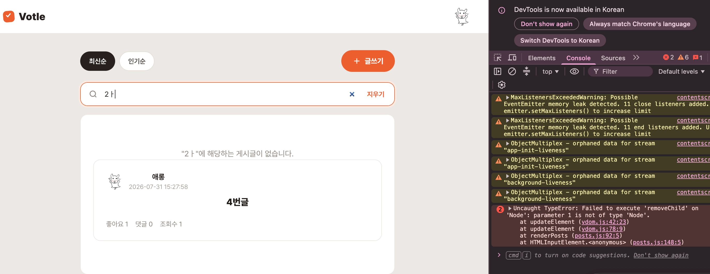
Task: Switch to the Sources tab
Action: 613,58
